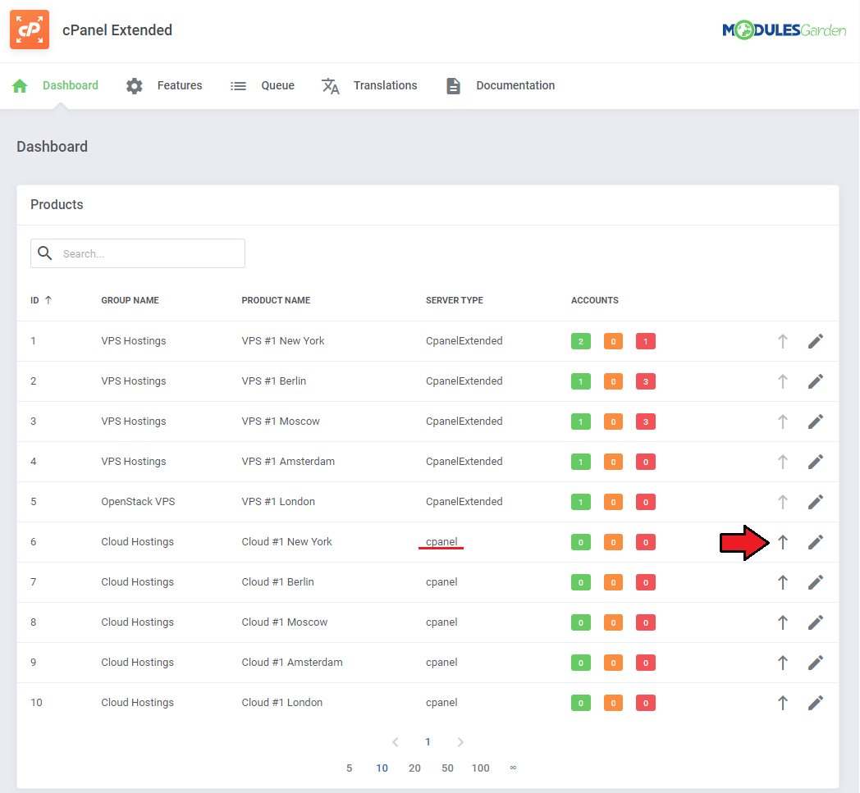Edit Cloud #1 New York with pencil icon
The image size is (860, 793).
tap(816, 542)
